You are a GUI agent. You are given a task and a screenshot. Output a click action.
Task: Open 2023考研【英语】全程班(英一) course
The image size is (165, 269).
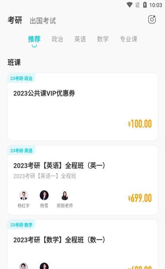[x=82, y=180]
